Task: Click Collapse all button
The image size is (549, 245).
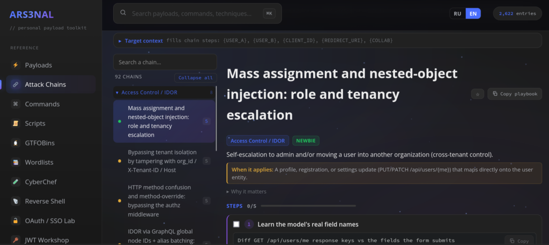Action: 195,78
